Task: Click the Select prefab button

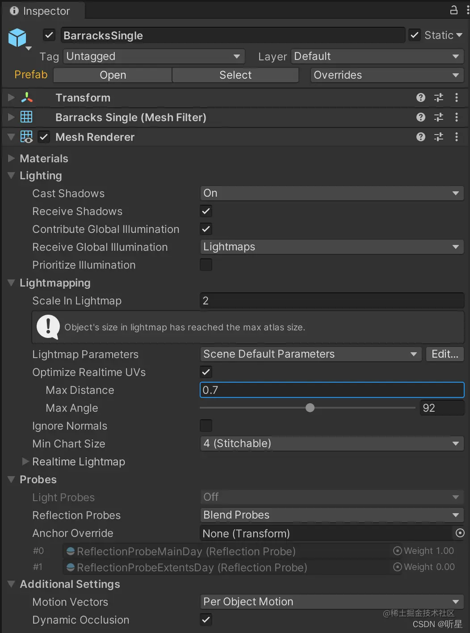Action: 235,75
